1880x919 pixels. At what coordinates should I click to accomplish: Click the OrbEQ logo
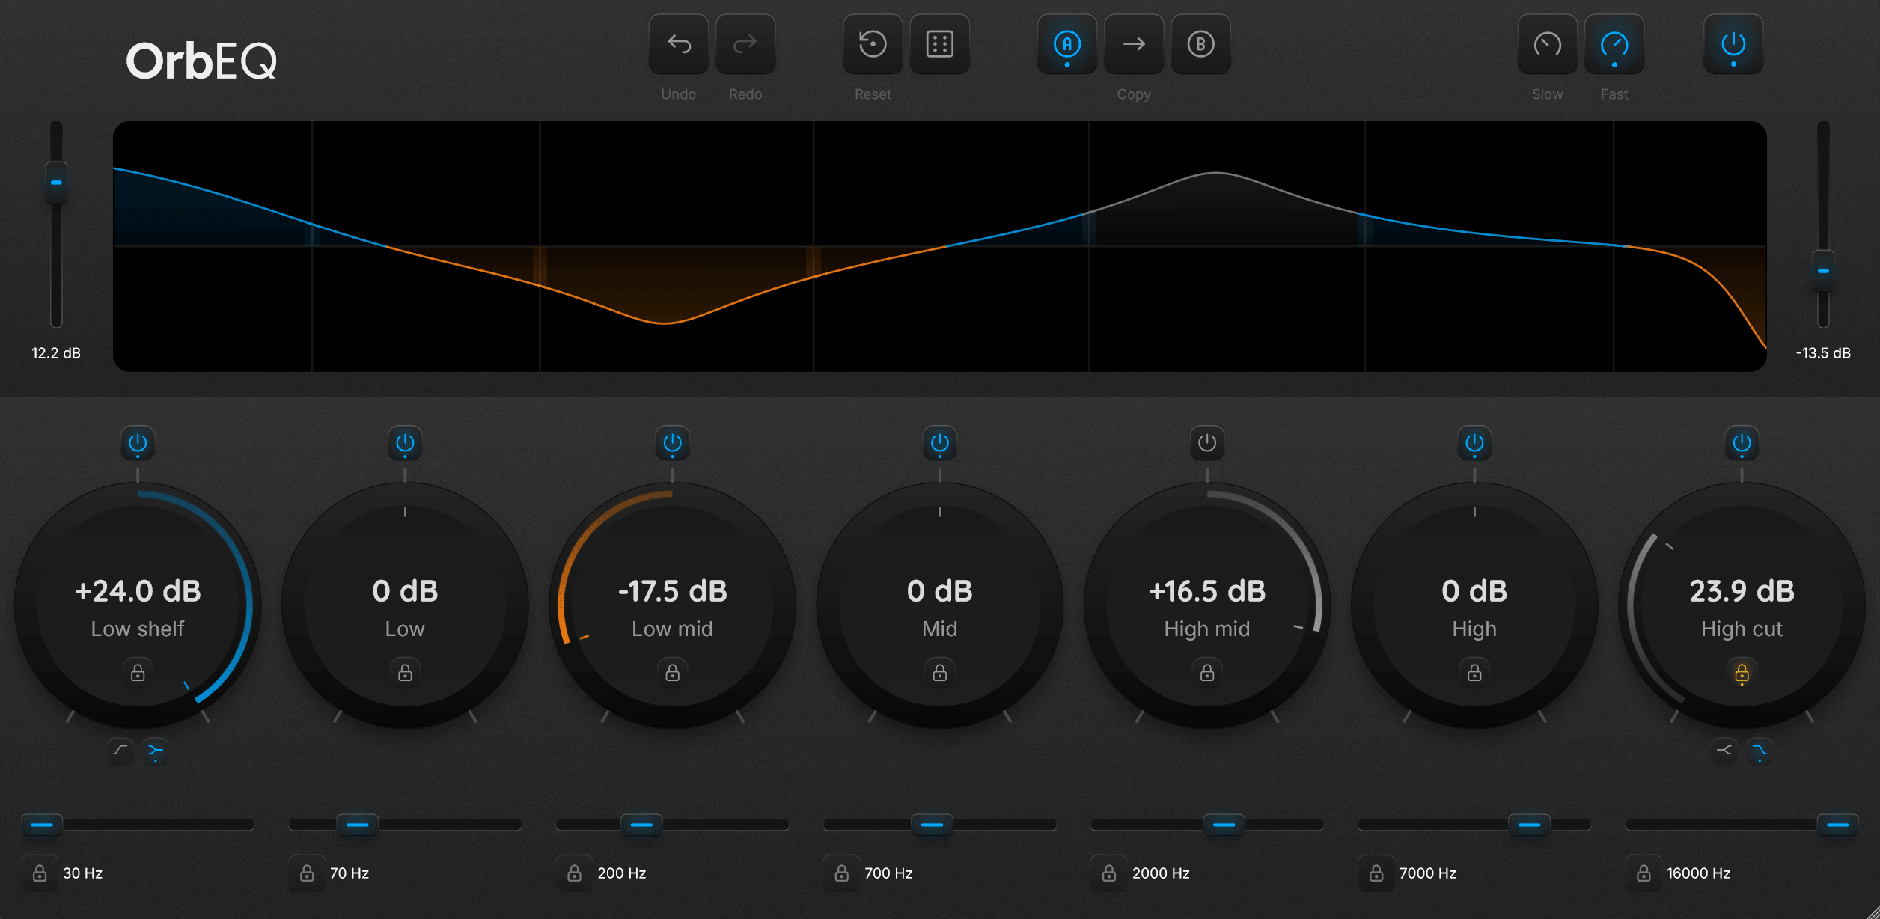point(201,60)
